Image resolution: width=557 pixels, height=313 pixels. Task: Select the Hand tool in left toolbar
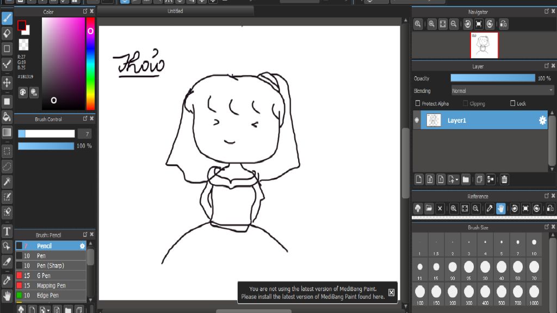(x=7, y=295)
